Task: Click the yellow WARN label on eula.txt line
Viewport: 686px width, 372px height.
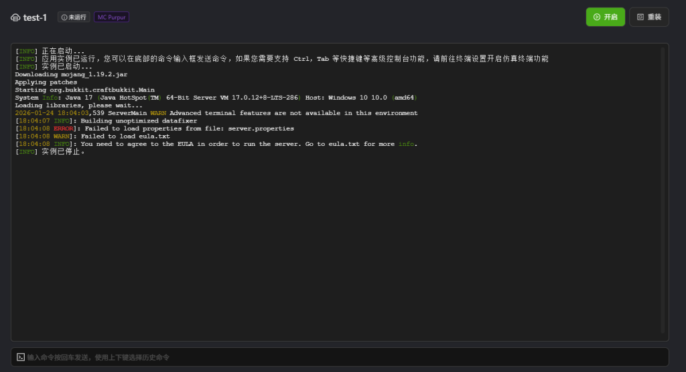Action: click(x=64, y=136)
